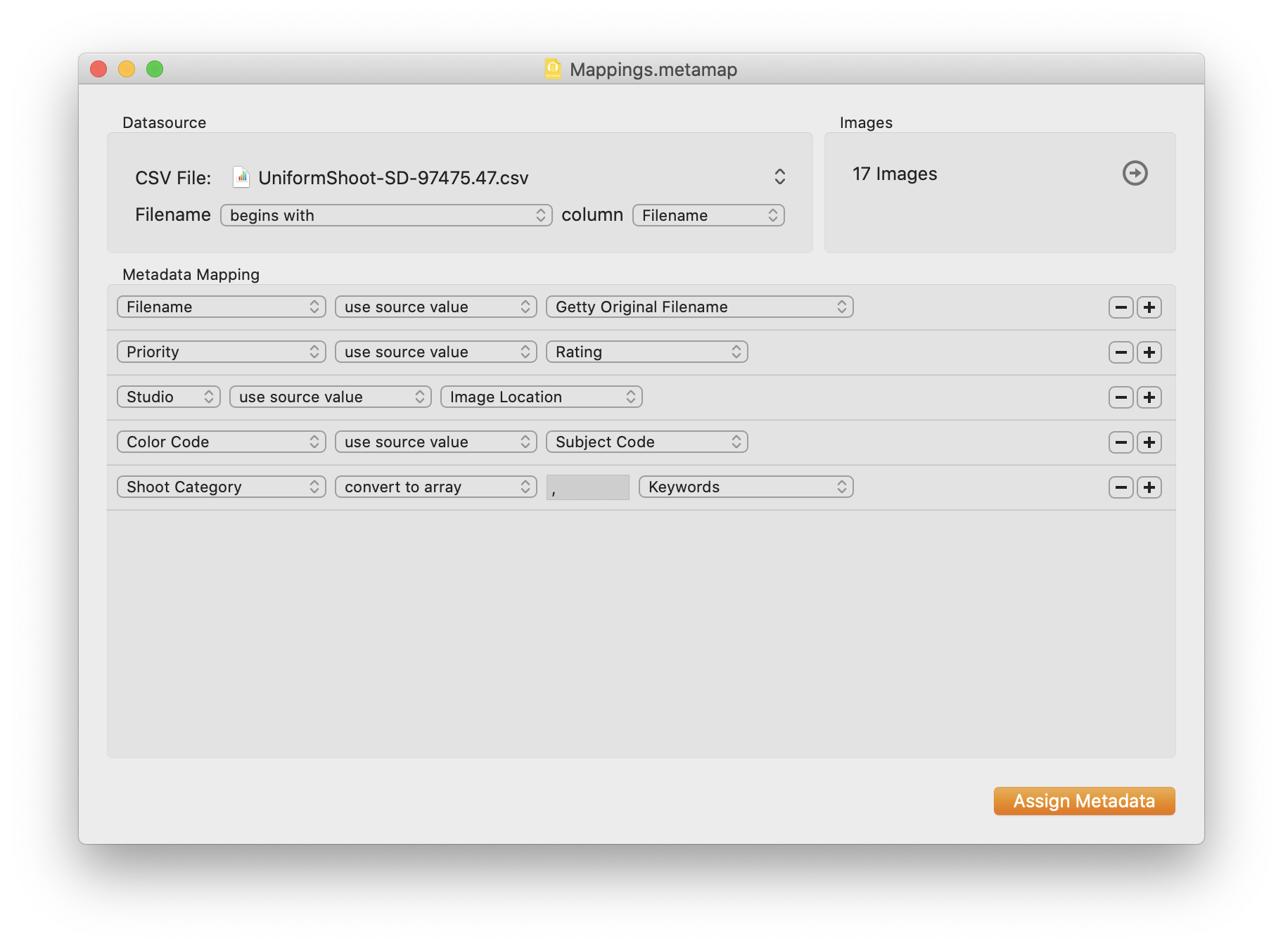
Task: Click the document icon in the title bar
Action: click(553, 69)
